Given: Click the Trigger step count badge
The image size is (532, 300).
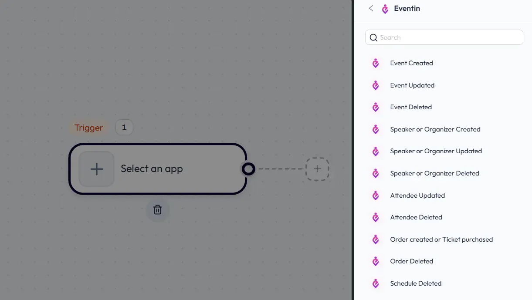Looking at the screenshot, I should click(x=124, y=127).
